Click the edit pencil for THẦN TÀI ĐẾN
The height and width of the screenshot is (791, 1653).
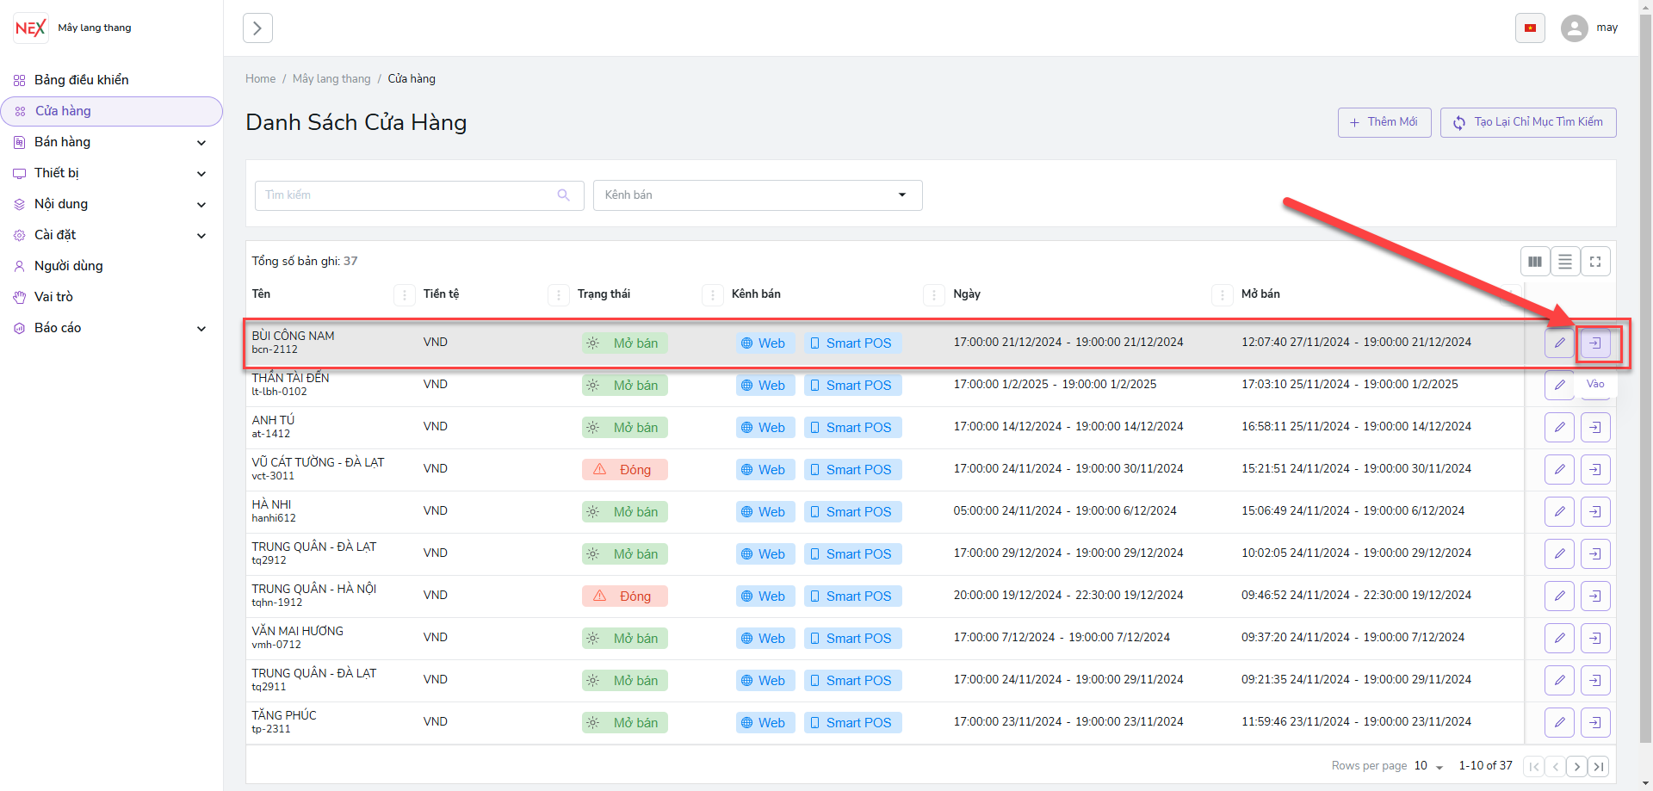[1559, 385]
